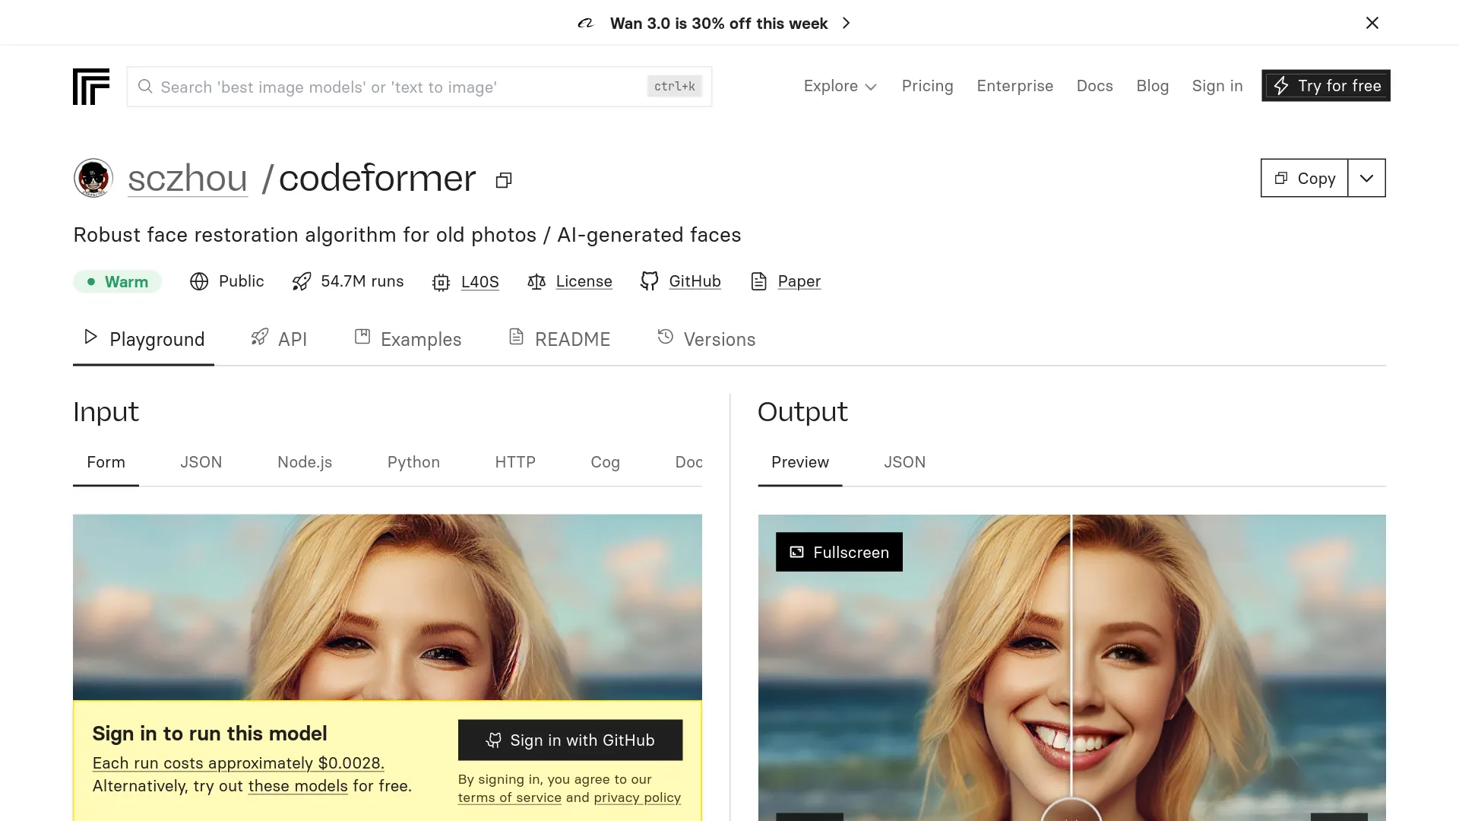Focus the model search field
Screen dimensions: 1459x821
(x=419, y=87)
